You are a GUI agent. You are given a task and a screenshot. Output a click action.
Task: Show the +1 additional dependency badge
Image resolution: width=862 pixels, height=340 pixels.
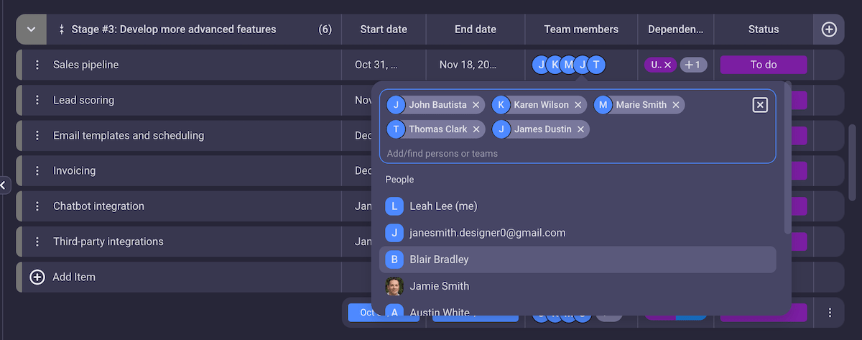click(693, 65)
